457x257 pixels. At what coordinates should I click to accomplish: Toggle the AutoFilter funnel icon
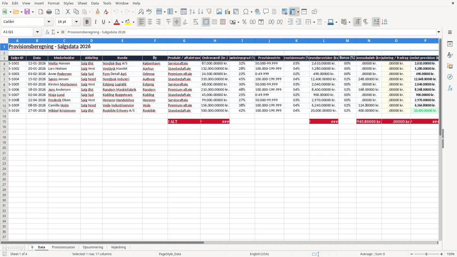(209, 12)
